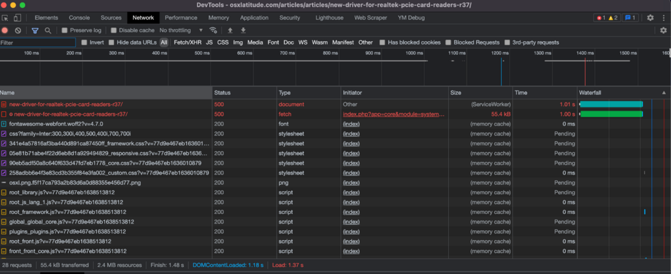Open network panel settings gear

coord(663,30)
